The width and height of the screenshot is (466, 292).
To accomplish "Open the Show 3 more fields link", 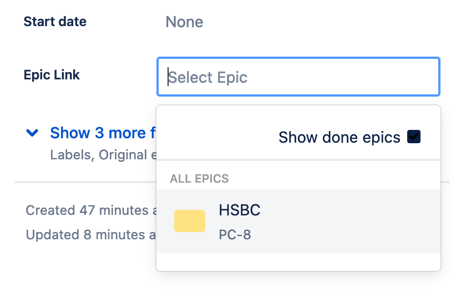I will 103,133.
